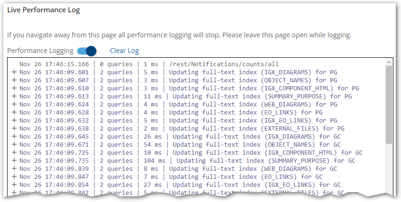Expand the 17:46:09.601 IGX_DIAGRAMS for PG entry
The height and width of the screenshot is (202, 401).
[x=14, y=72]
